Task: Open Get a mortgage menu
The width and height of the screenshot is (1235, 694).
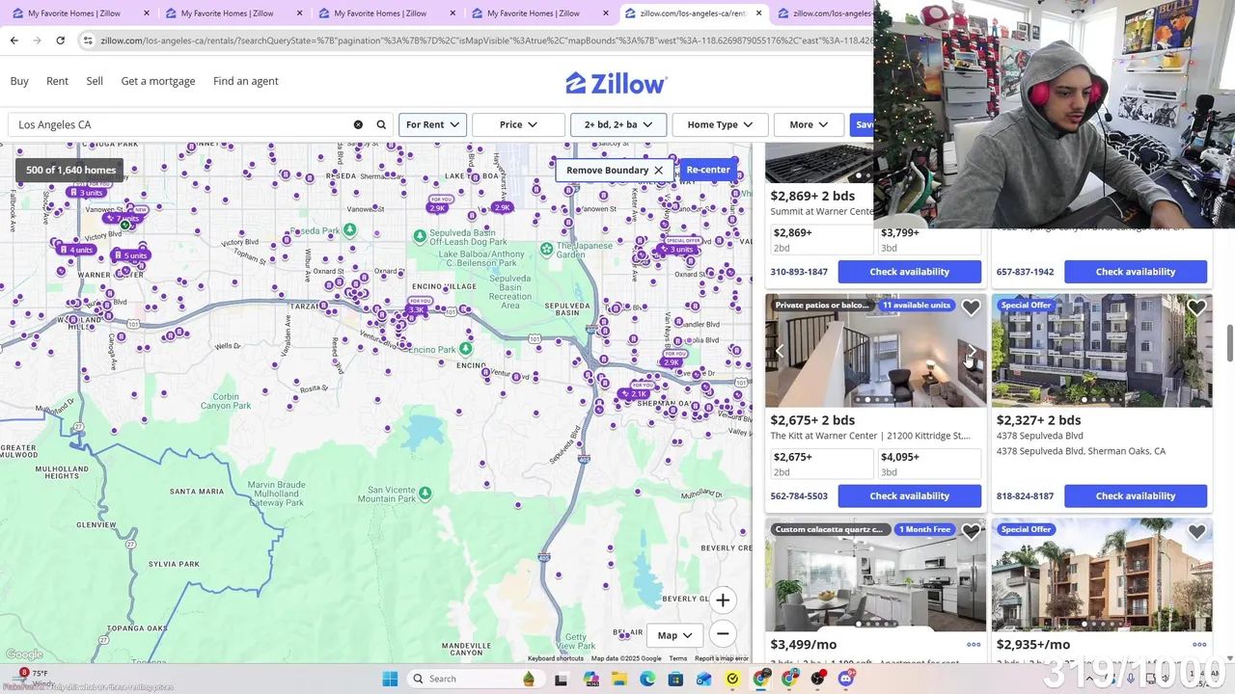Action: click(158, 81)
